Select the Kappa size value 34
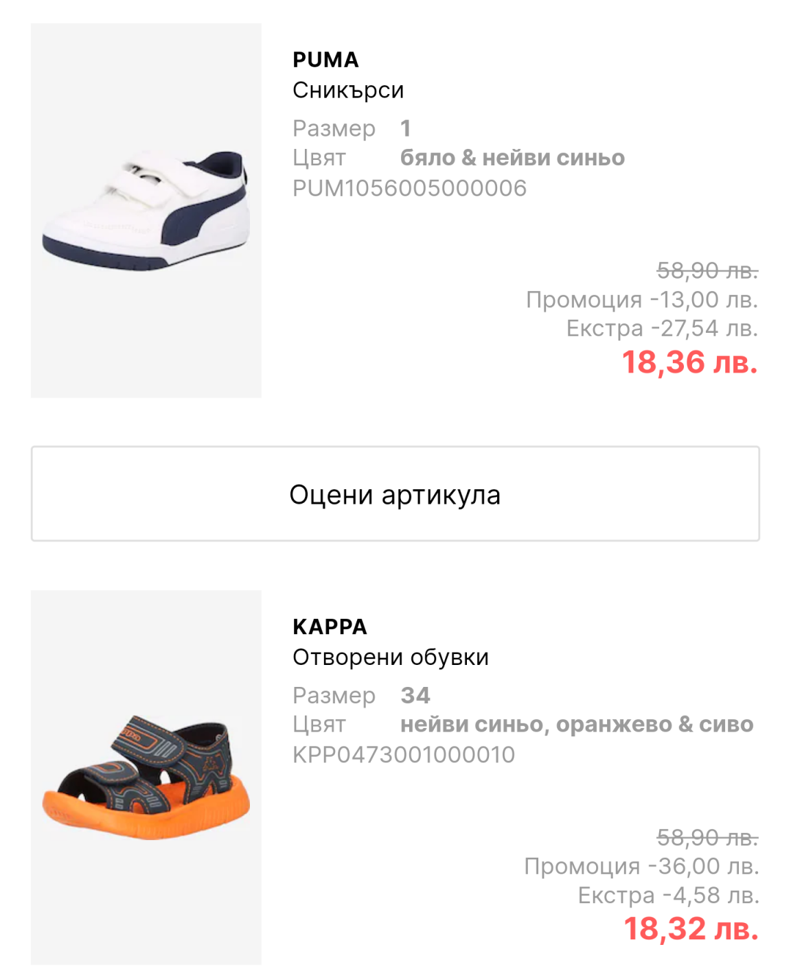 (415, 695)
